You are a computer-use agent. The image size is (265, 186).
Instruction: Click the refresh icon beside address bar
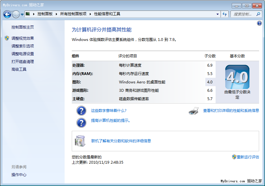pyautogui.click(x=225, y=14)
